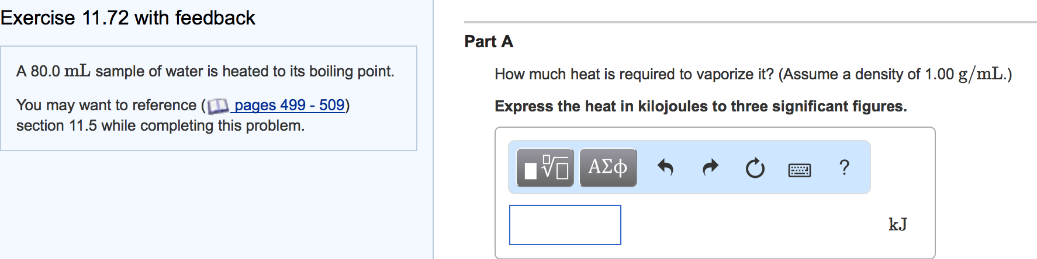1037x259 pixels.
Task: Redo the last answer edit
Action: [710, 168]
